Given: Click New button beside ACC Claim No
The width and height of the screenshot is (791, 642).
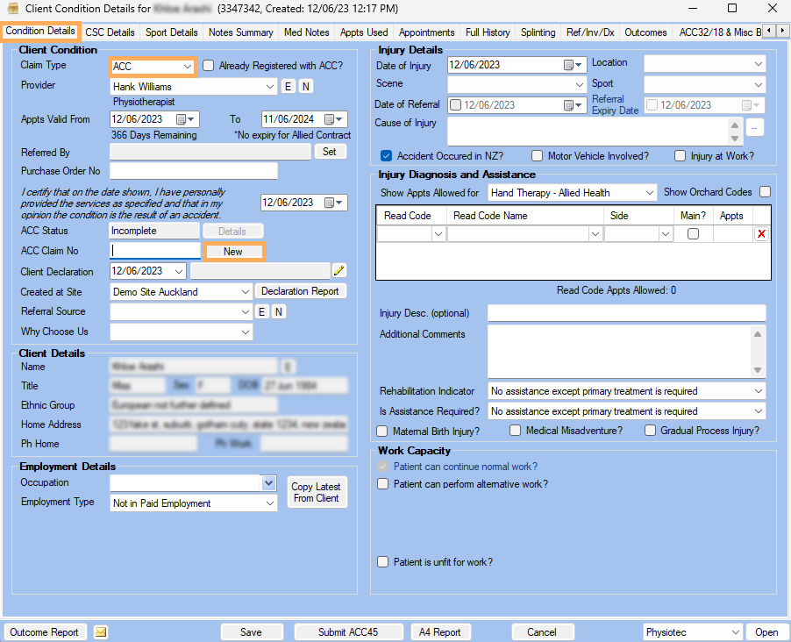Looking at the screenshot, I should (233, 252).
